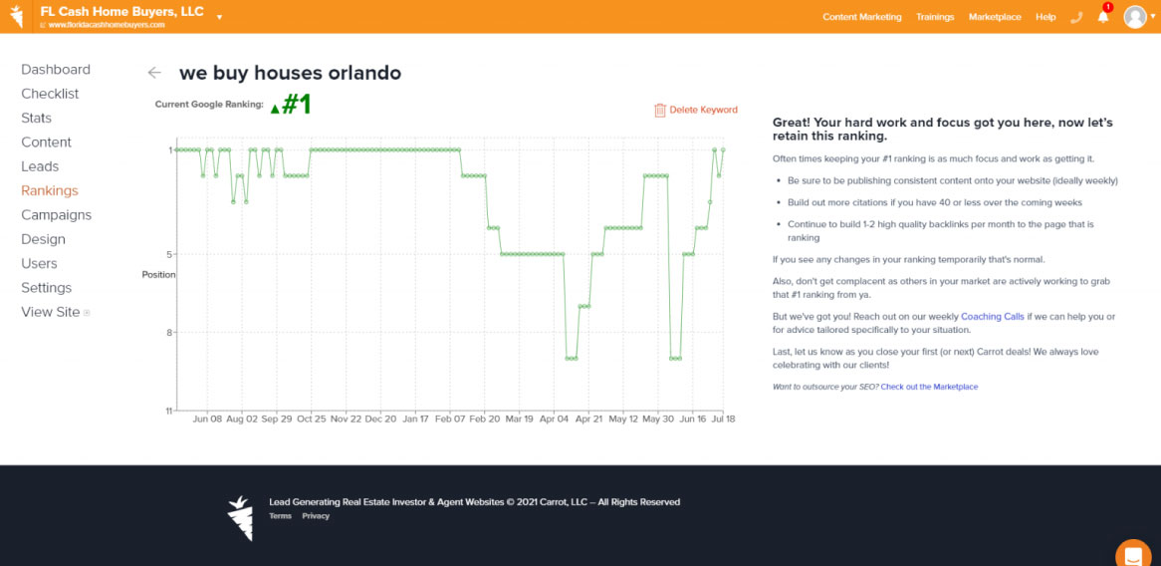Follow the Check out the Marketplace link
The height and width of the screenshot is (566, 1161).
pyautogui.click(x=928, y=387)
